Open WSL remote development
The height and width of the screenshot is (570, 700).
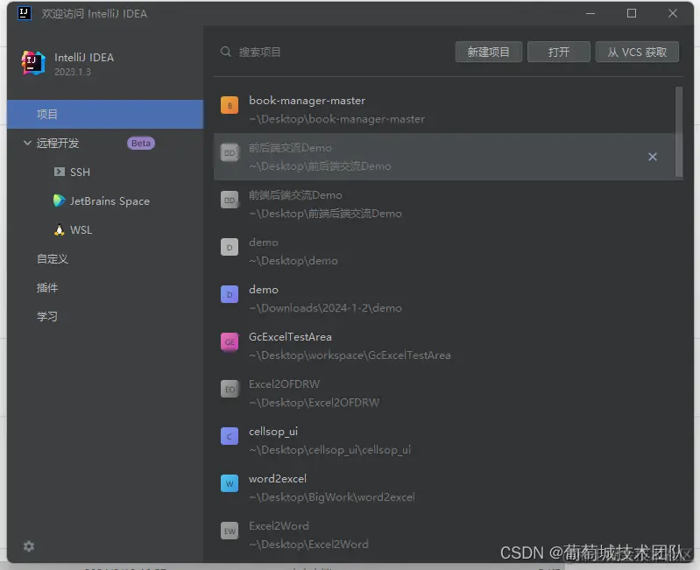click(81, 230)
